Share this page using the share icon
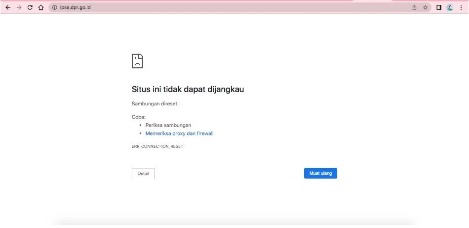This screenshot has height=228, width=469. (414, 7)
